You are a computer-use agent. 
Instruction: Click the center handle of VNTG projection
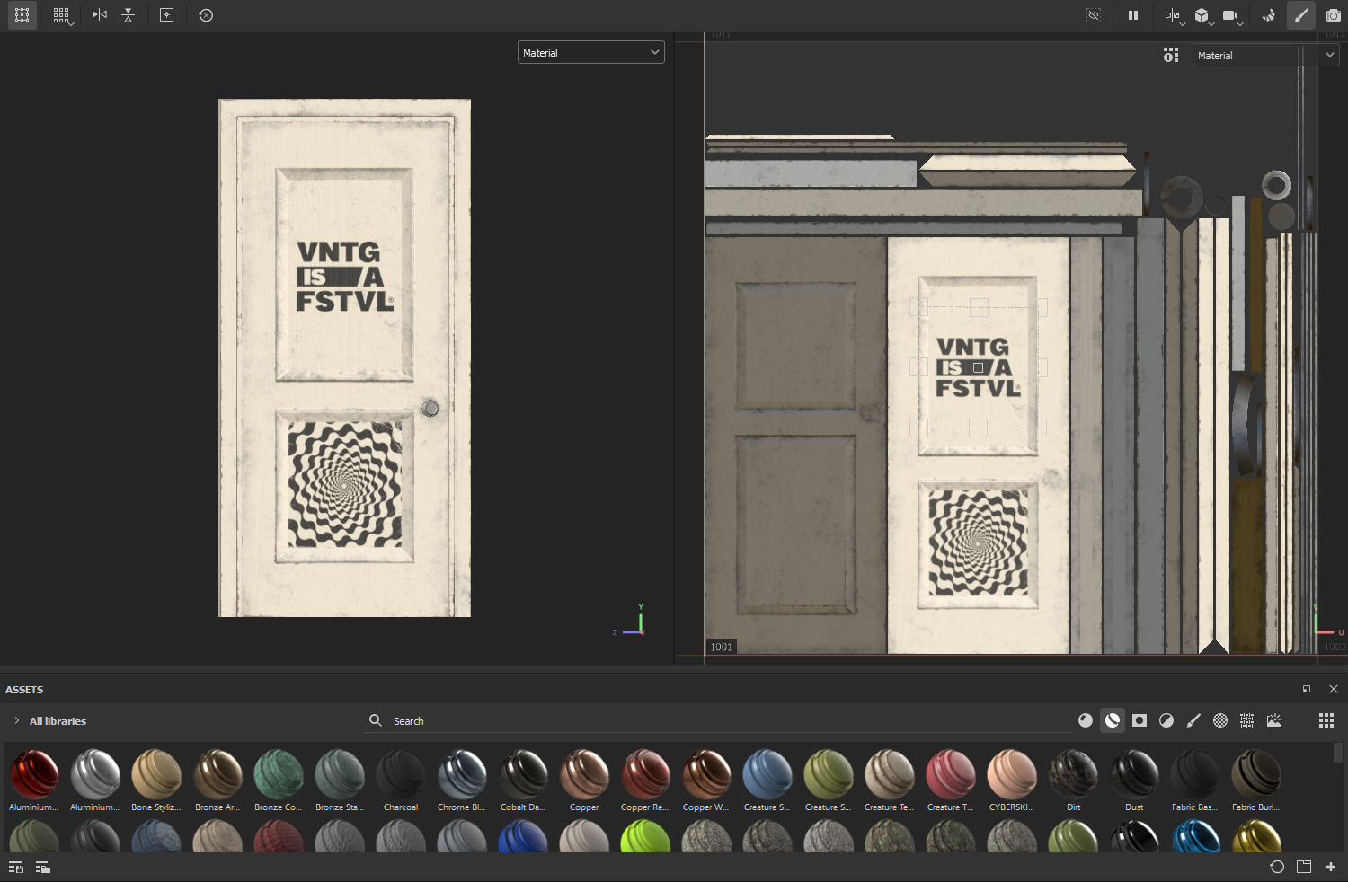(x=979, y=367)
